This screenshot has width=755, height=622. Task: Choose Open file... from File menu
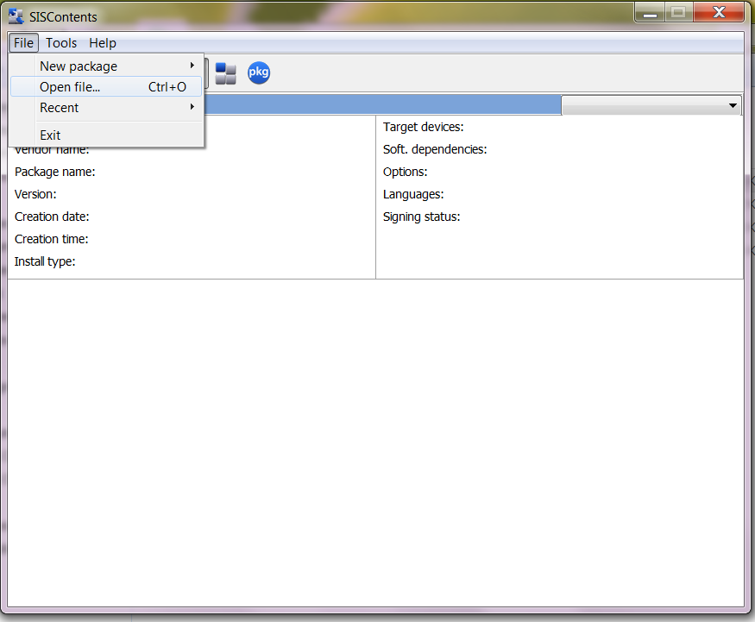106,86
